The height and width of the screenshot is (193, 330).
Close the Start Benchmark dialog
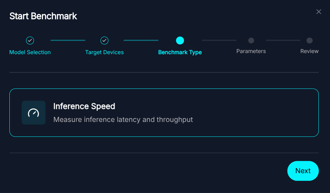coord(318,12)
